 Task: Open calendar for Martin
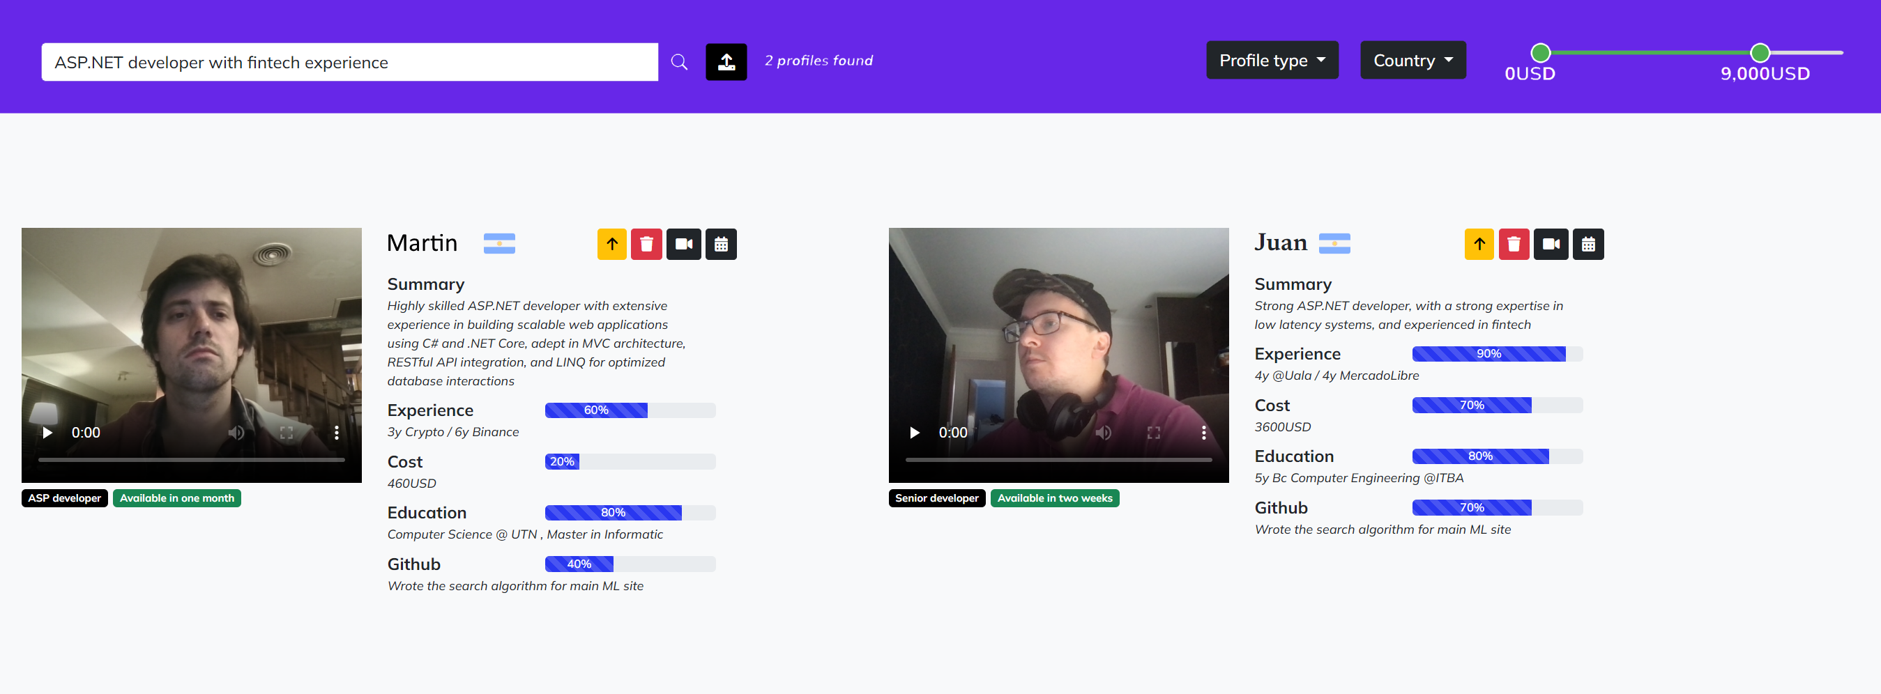coord(721,245)
